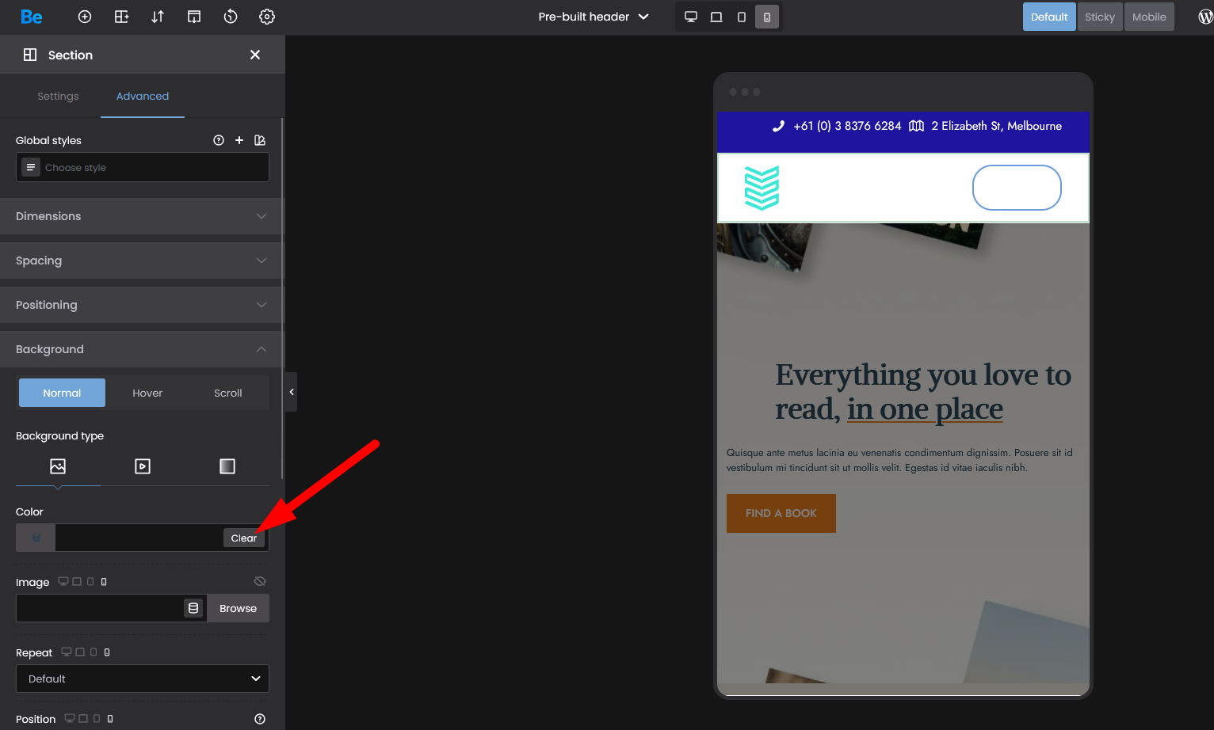Click the navigator up-down arrows icon
This screenshot has width=1214, height=730.
pos(158,17)
